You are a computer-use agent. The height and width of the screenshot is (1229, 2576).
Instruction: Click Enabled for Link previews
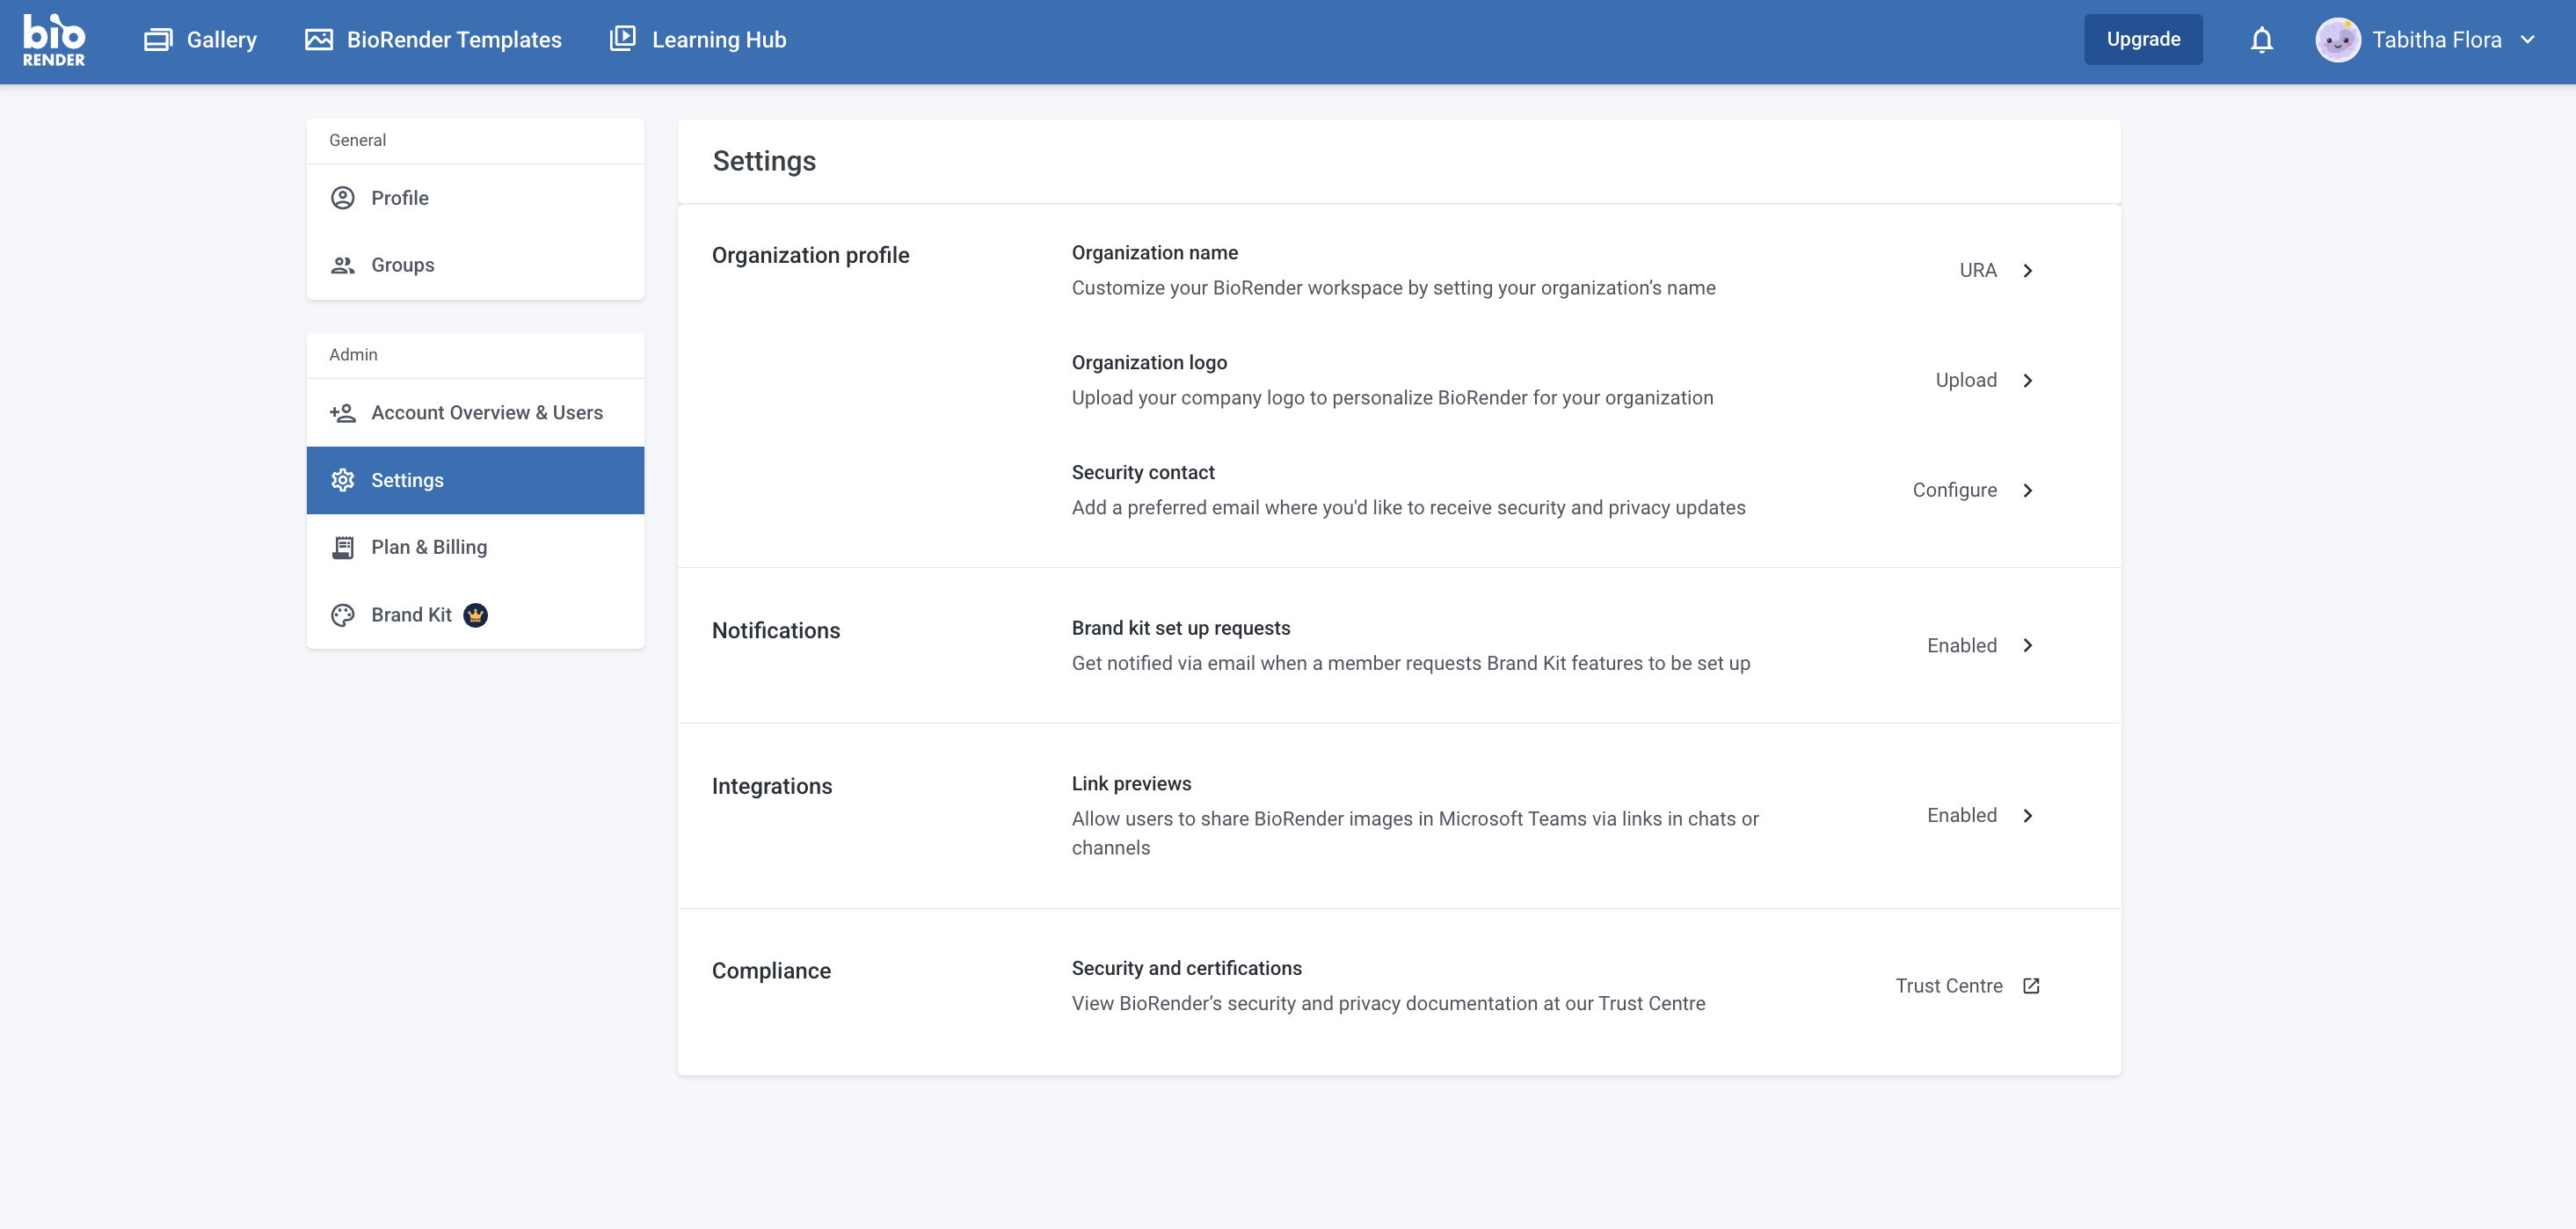1961,816
